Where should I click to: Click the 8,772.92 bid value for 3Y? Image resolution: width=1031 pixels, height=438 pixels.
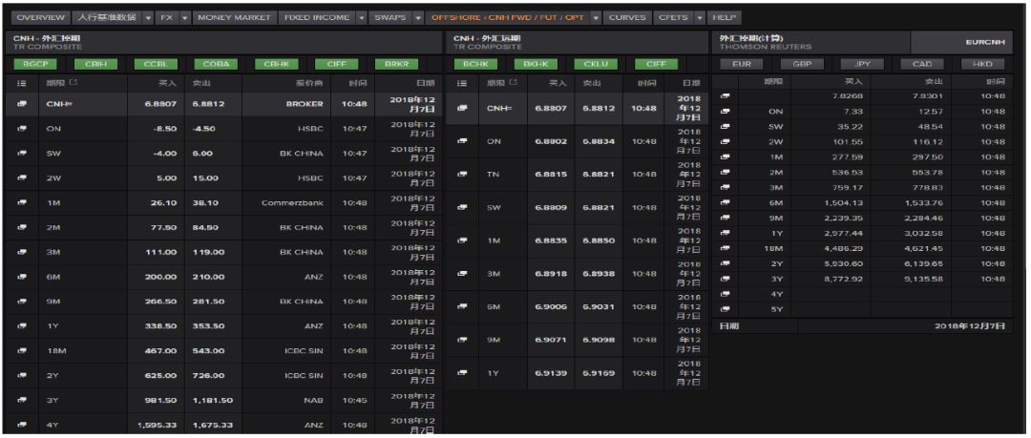(843, 279)
